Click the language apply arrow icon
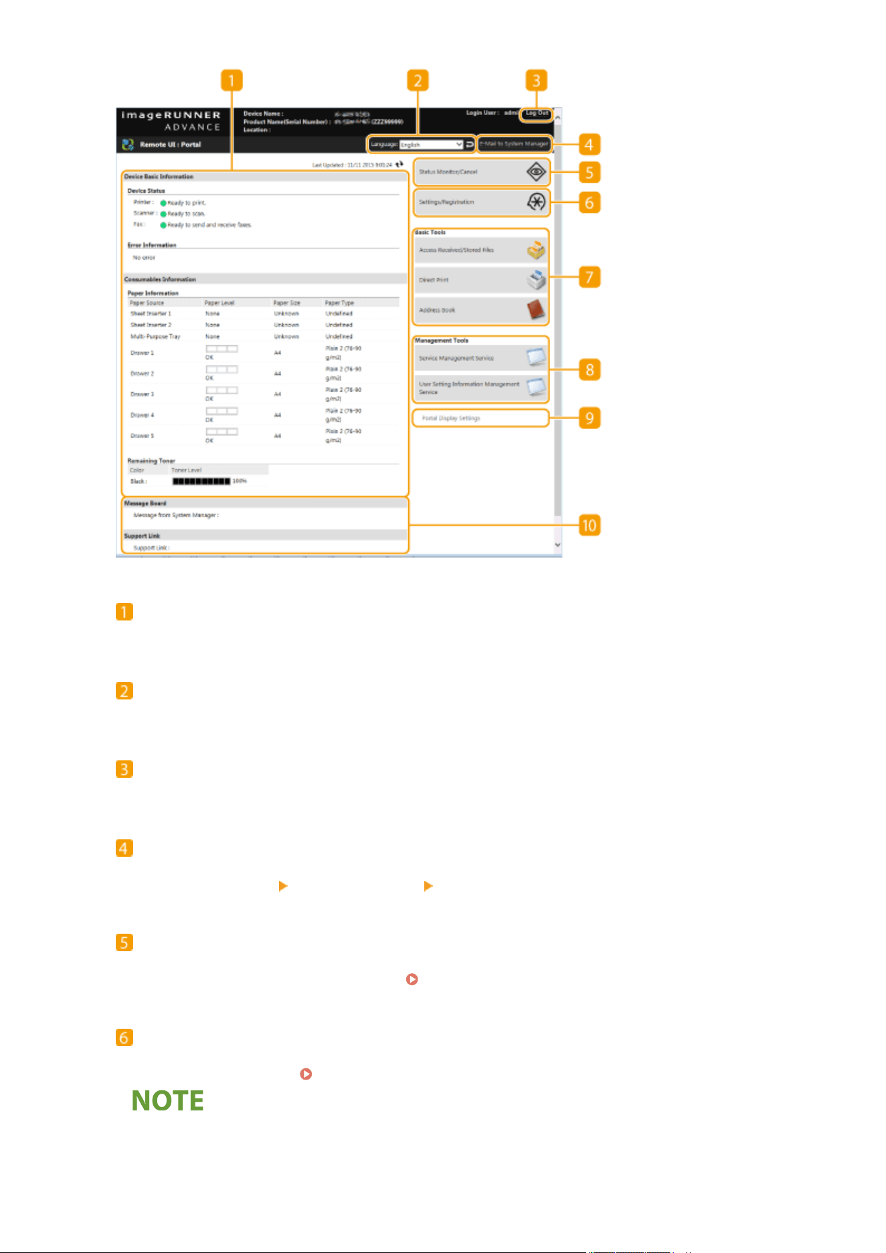Viewport: 886px width, 1253px height. pos(470,145)
